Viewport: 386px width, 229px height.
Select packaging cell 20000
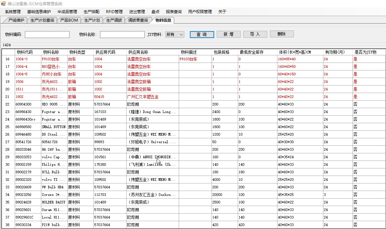pyautogui.click(x=225, y=195)
